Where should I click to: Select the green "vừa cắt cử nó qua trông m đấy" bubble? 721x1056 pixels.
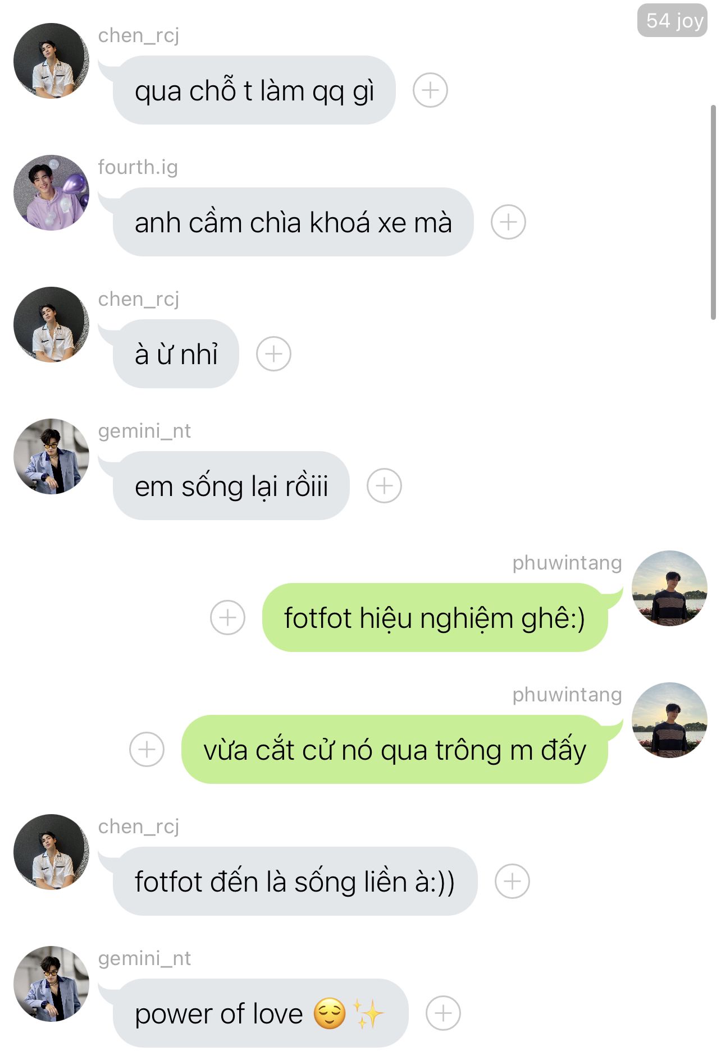(x=395, y=749)
